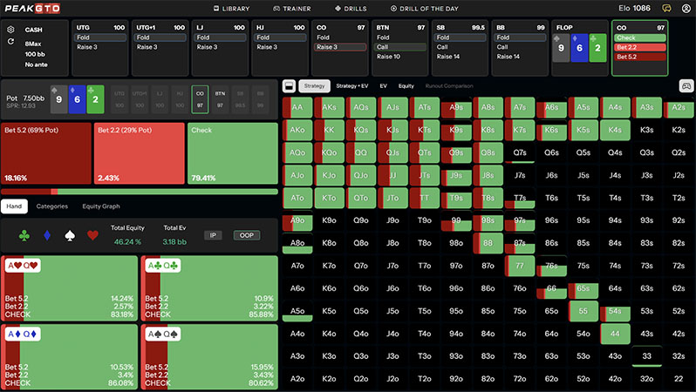Viewport: 696px width, 392px height.
Task: Toggle the OOP position button
Action: pyautogui.click(x=245, y=235)
